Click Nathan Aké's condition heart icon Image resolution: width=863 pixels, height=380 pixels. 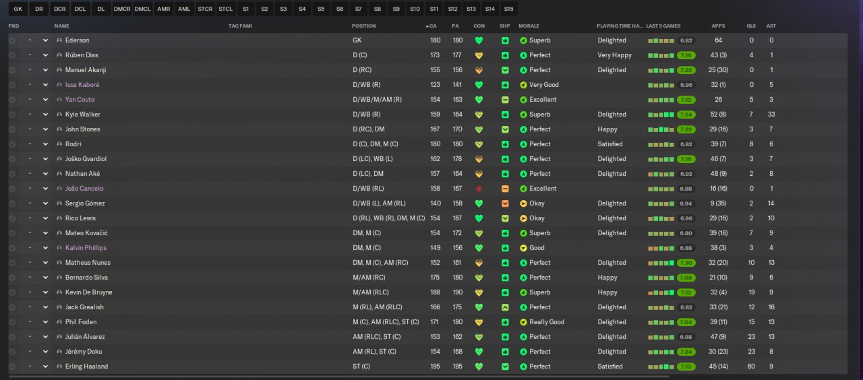click(x=479, y=174)
